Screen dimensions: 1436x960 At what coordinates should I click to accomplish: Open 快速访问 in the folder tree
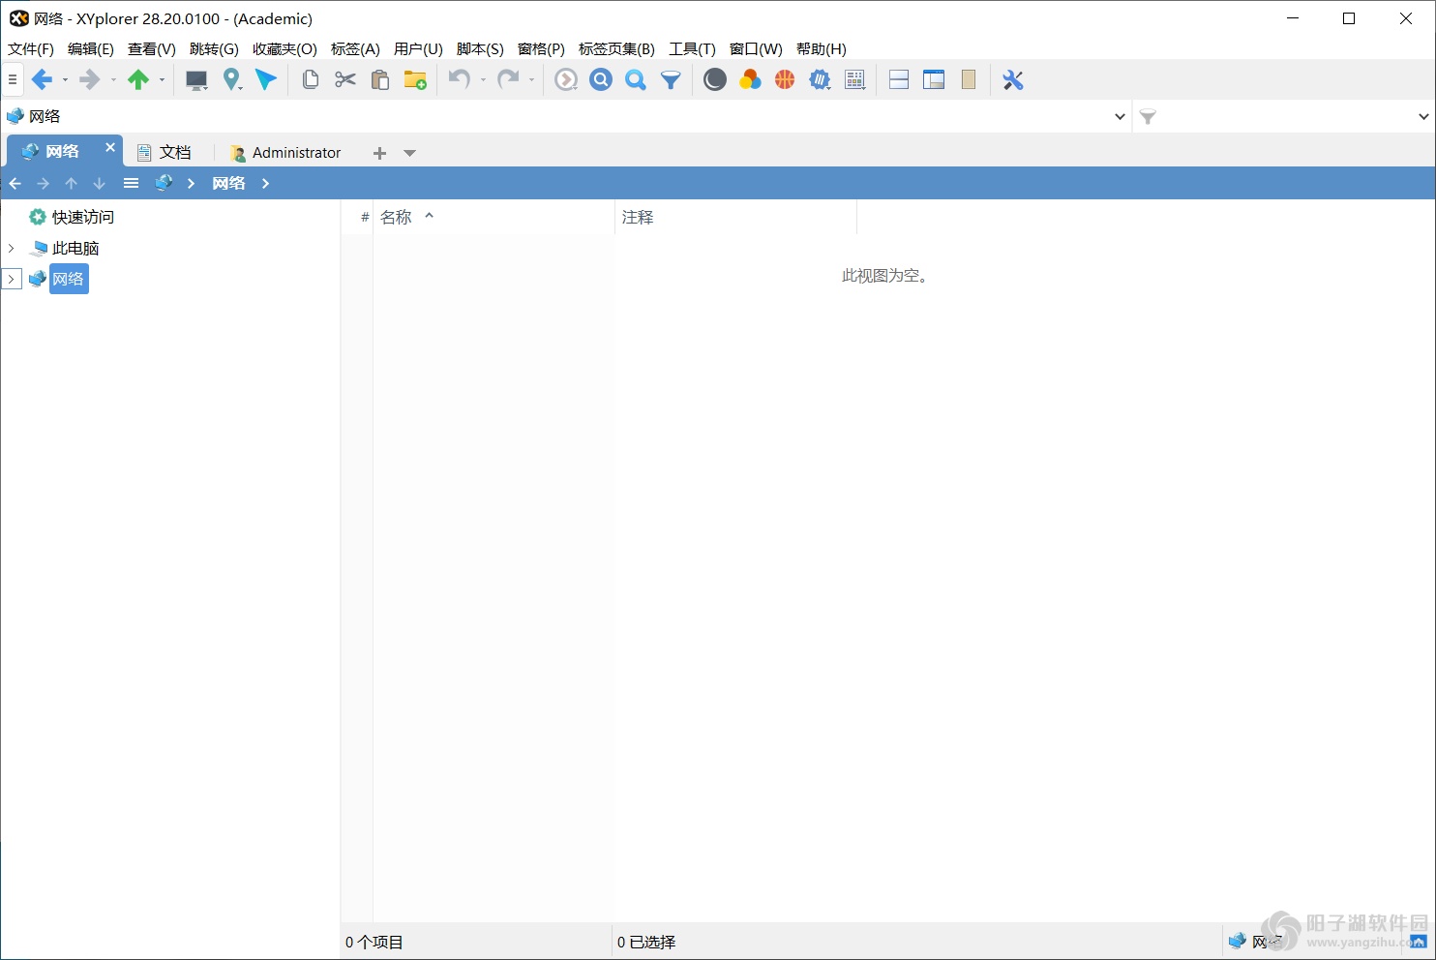[80, 216]
